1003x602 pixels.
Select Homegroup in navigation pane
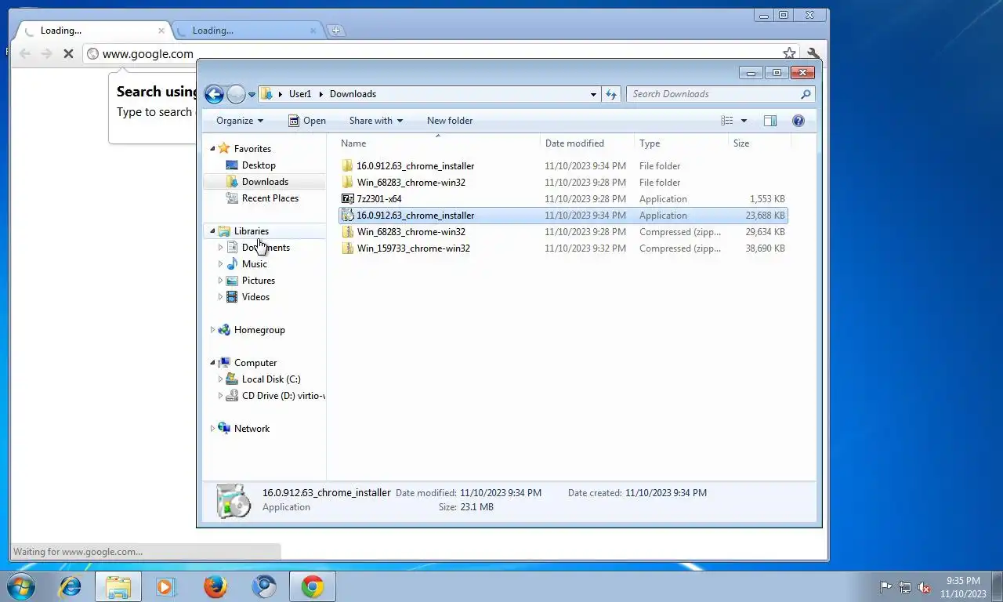point(259,330)
